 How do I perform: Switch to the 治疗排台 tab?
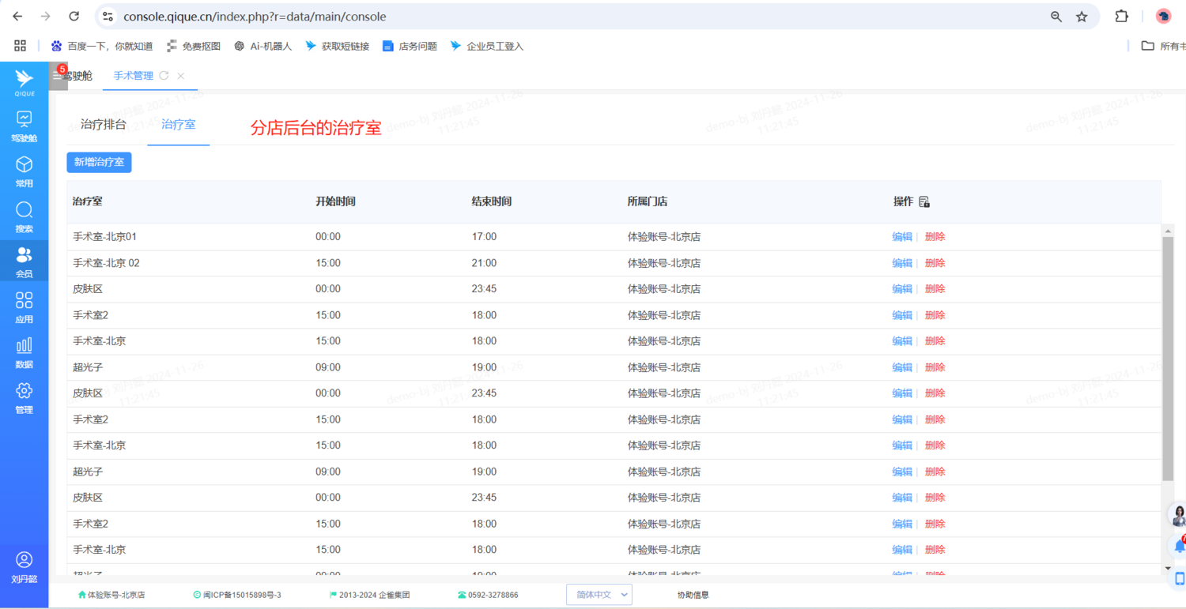tap(103, 125)
